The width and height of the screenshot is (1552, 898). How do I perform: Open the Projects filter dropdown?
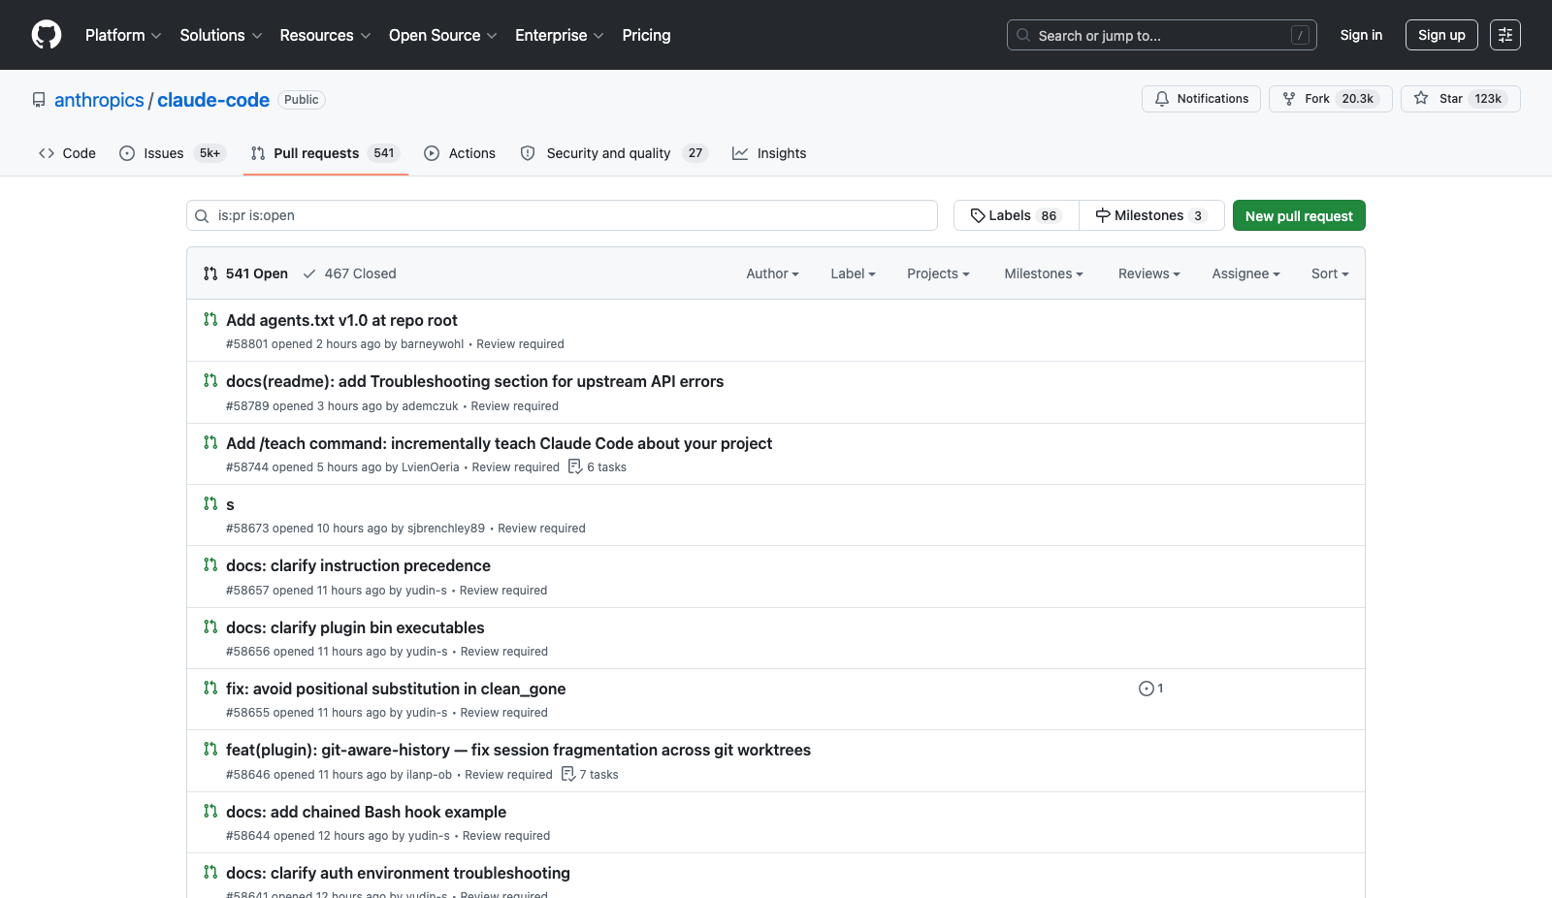[939, 273]
